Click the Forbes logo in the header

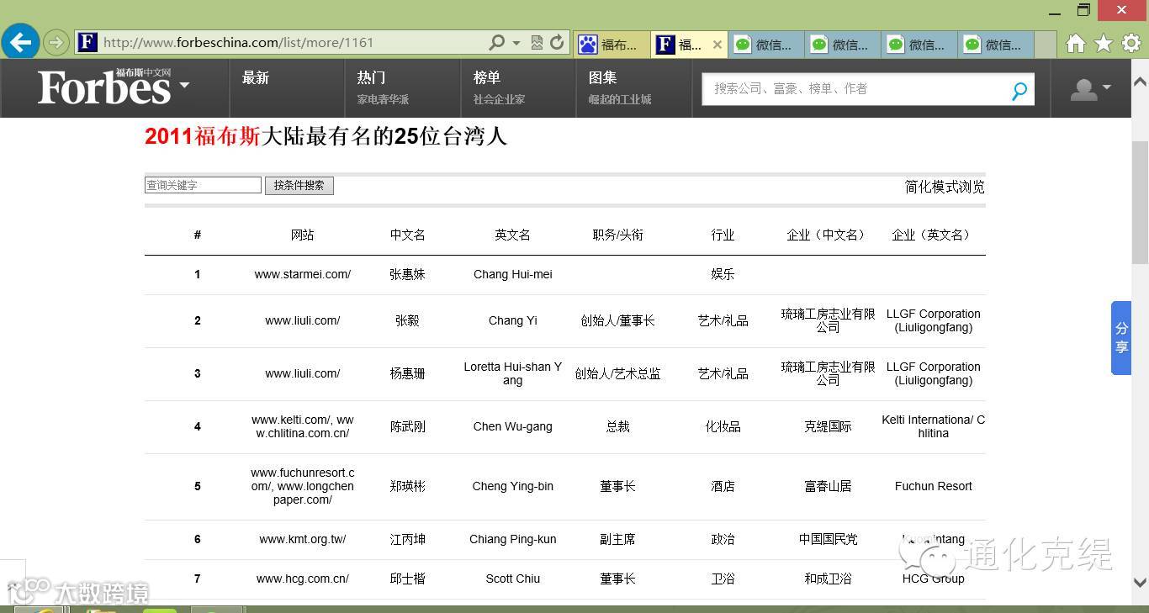coord(104,87)
